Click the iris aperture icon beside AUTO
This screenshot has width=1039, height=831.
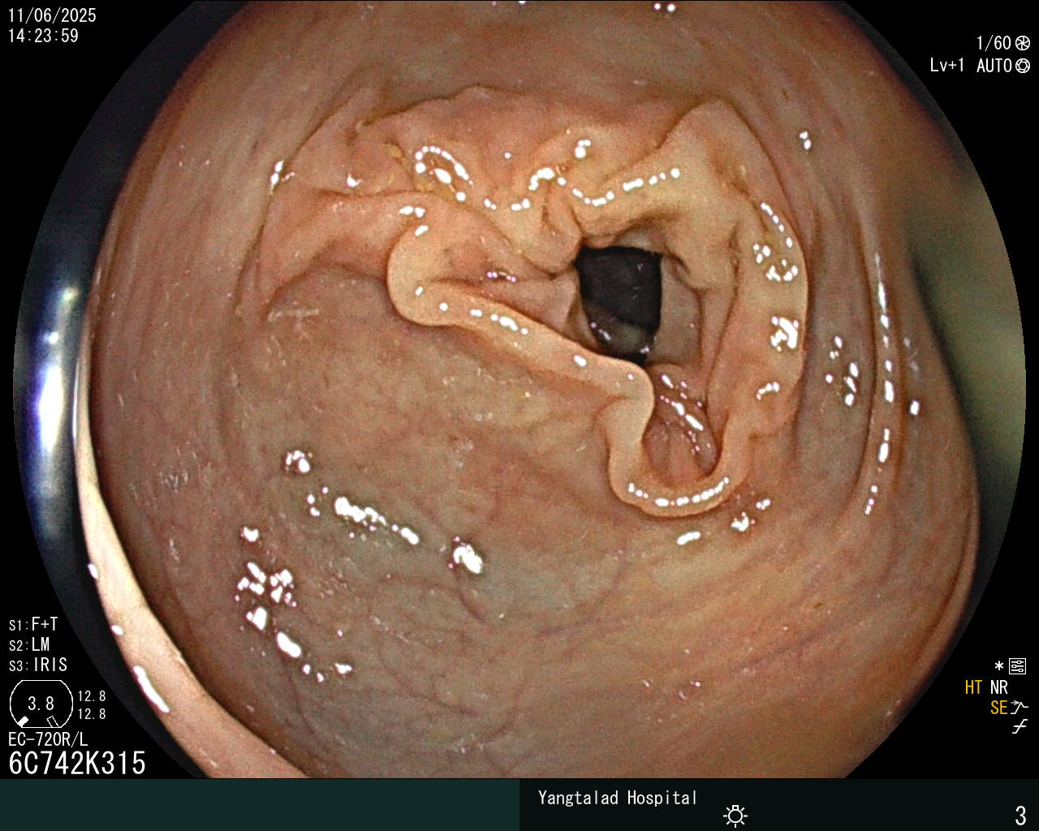[1023, 66]
